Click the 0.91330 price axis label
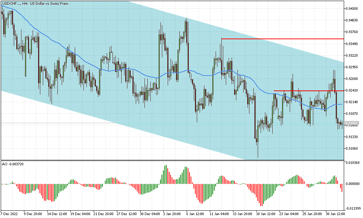The image size is (363, 218). (x=351, y=137)
